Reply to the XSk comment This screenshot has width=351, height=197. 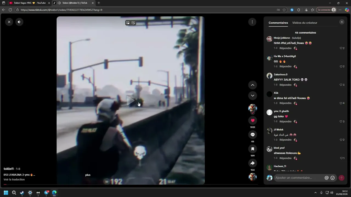tap(285, 103)
